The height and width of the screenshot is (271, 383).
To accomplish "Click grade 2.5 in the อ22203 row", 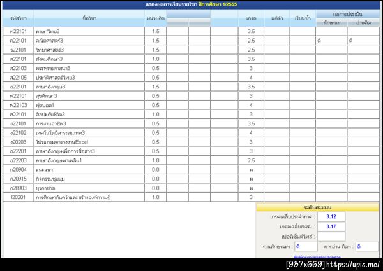I will pos(251,160).
